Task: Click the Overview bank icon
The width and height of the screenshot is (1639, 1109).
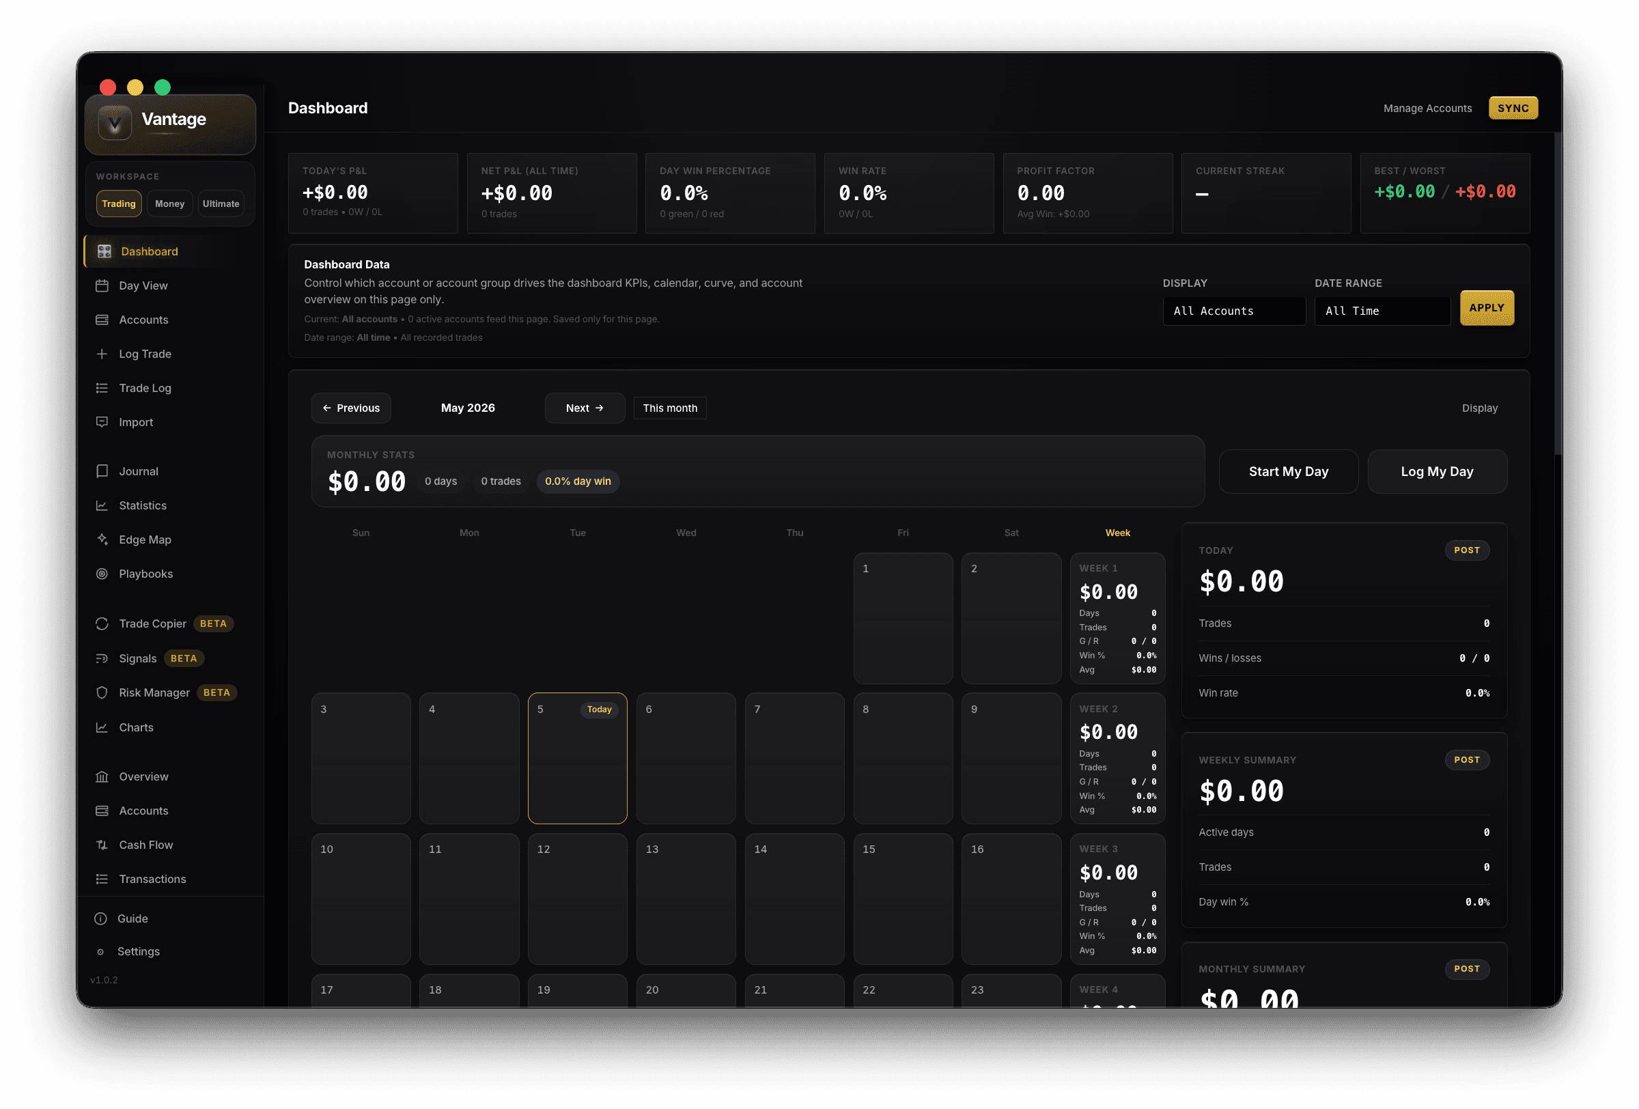Action: coord(102,777)
